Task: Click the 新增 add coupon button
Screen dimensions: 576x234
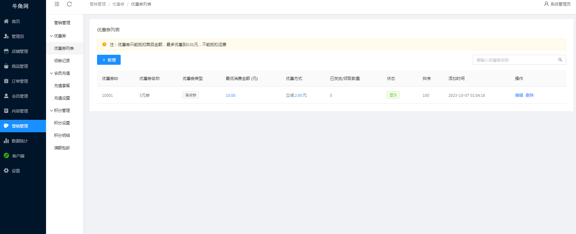Action: click(109, 60)
